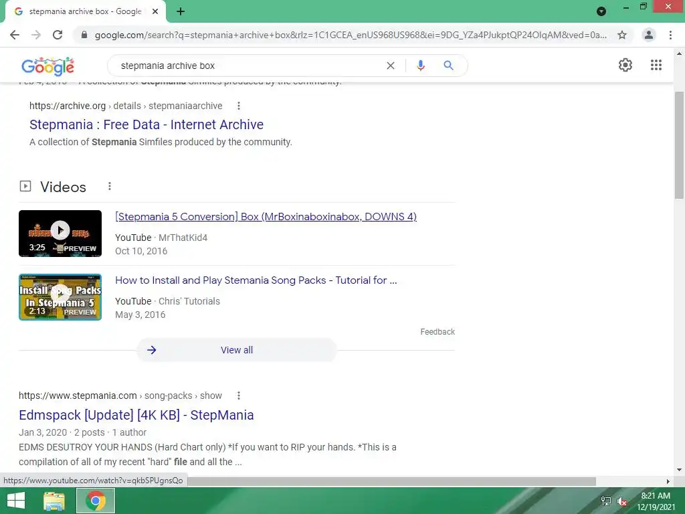This screenshot has height=514, width=685.
Task: Click the Videos section heading
Action: (63, 187)
